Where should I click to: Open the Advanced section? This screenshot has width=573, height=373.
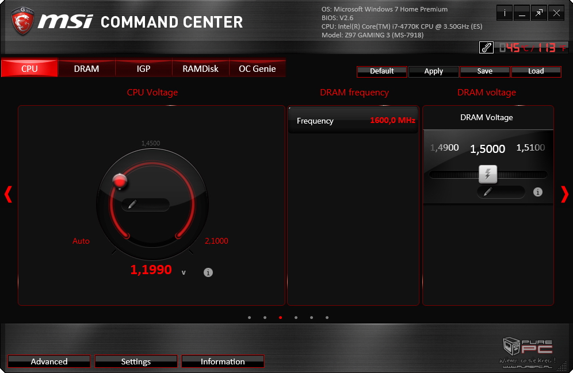[49, 362]
